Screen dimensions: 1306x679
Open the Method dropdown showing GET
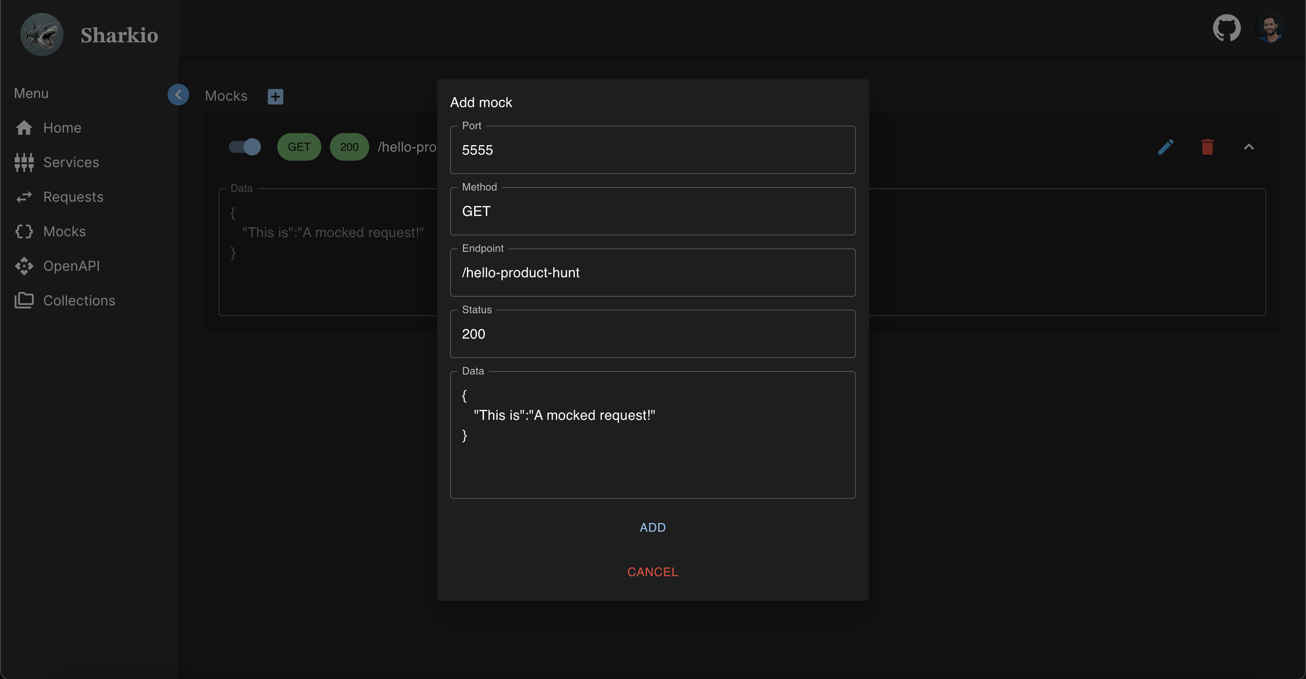pyautogui.click(x=653, y=212)
